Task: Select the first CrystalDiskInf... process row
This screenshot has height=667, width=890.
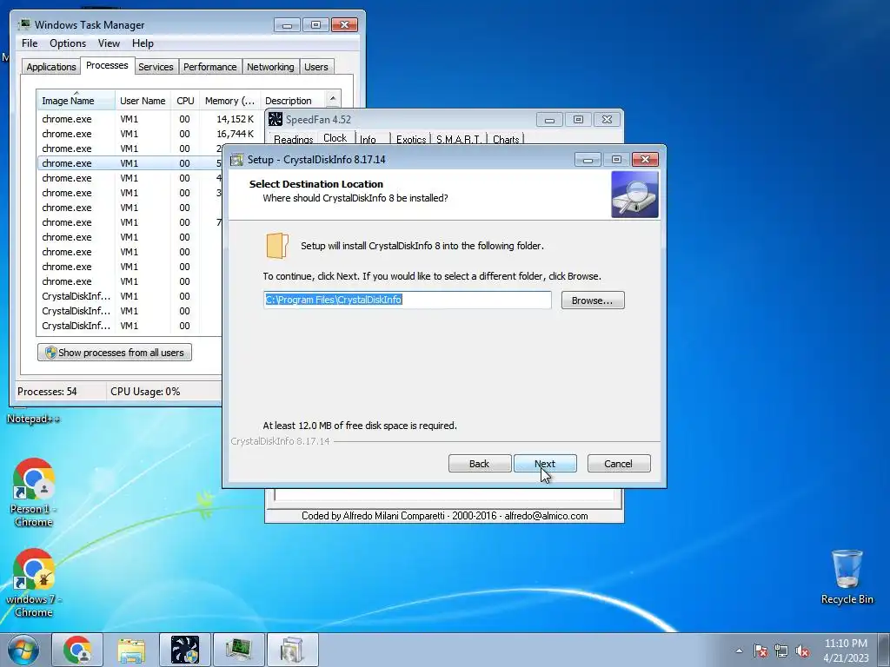Action: (130, 296)
